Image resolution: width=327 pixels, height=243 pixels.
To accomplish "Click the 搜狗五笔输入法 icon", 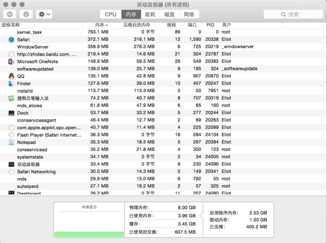I will click(x=11, y=98).
